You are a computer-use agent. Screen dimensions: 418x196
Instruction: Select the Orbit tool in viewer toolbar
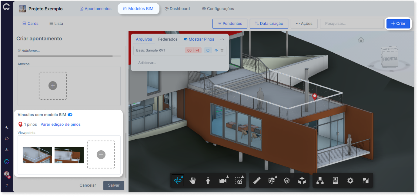click(x=178, y=181)
